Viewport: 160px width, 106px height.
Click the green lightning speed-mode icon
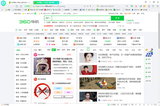click(x=90, y=6)
